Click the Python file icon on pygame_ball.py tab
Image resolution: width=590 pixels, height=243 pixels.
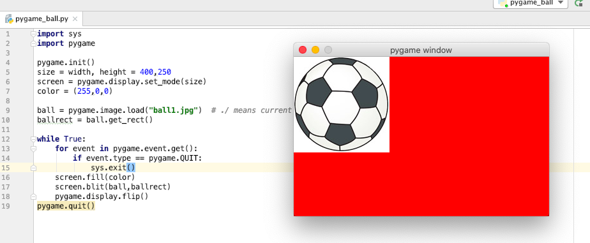point(9,18)
